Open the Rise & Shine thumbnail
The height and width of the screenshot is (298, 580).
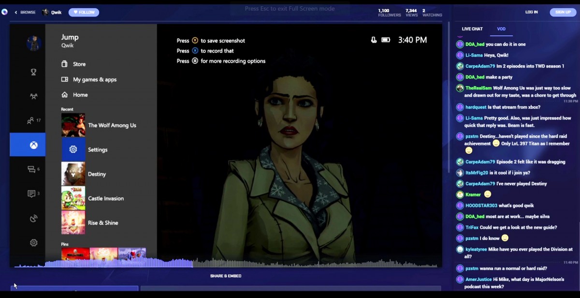pos(73,223)
